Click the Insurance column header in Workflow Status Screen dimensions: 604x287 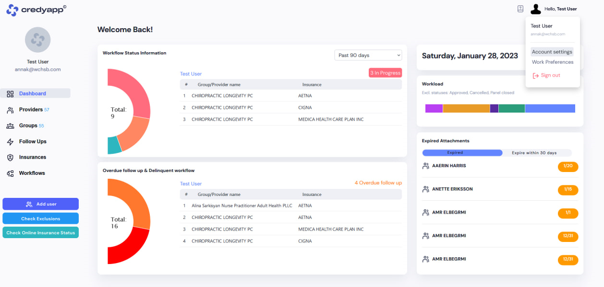[312, 85]
